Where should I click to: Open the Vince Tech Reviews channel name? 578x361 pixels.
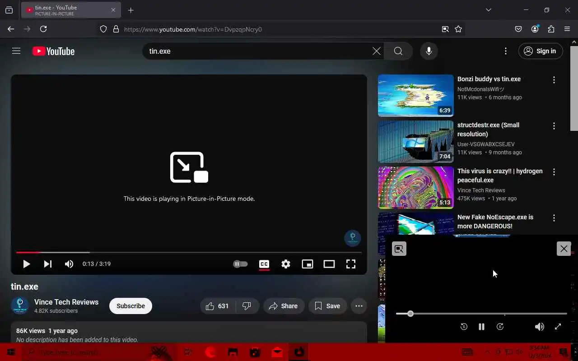(66, 302)
